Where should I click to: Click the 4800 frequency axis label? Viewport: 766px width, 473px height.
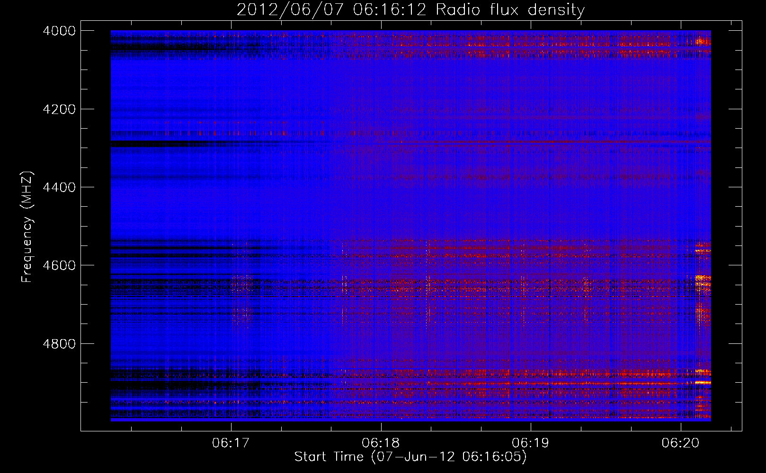59,344
